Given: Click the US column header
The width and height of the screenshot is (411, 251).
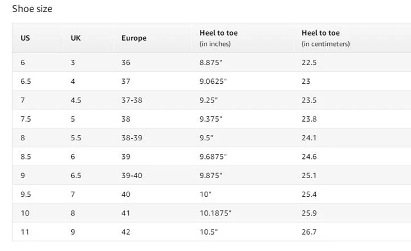Looking at the screenshot, I should pyautogui.click(x=25, y=38).
